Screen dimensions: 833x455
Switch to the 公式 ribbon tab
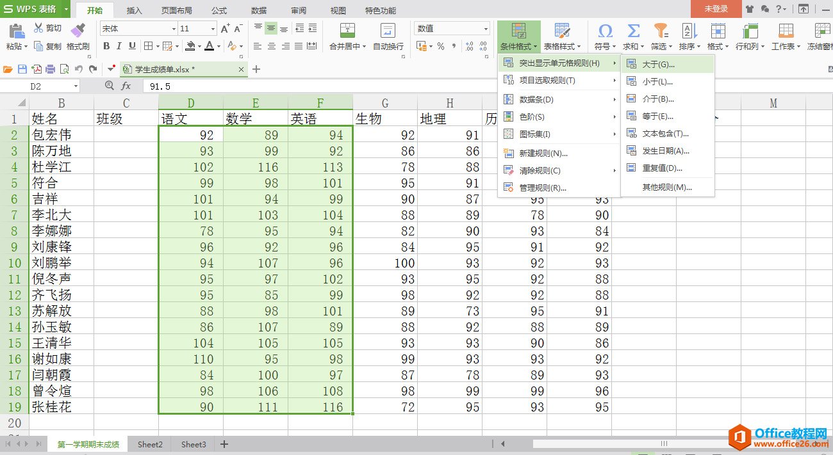tap(219, 10)
